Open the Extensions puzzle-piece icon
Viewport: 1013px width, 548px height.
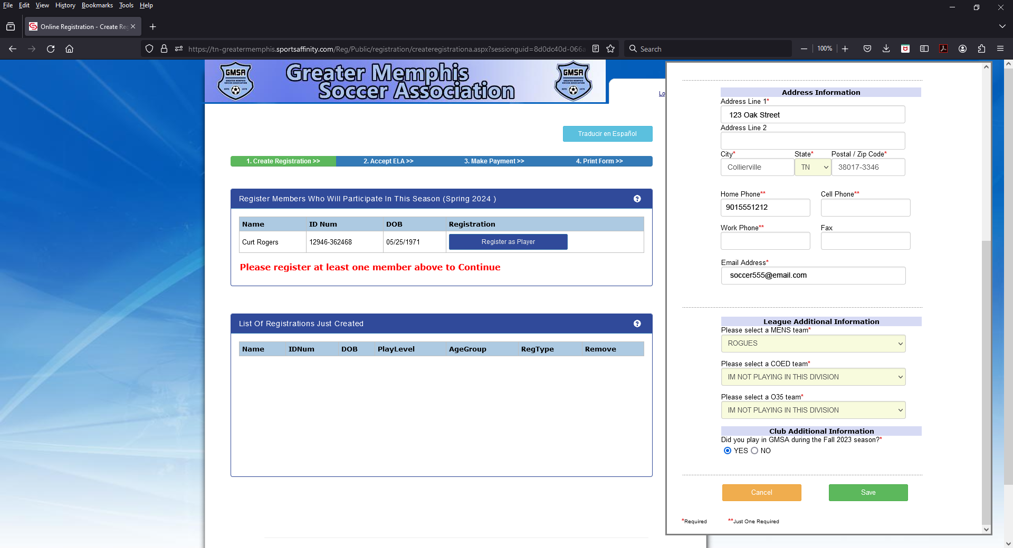coord(981,48)
